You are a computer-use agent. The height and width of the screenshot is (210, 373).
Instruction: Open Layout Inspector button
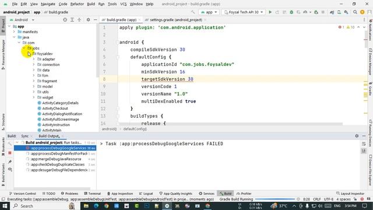[350, 194]
